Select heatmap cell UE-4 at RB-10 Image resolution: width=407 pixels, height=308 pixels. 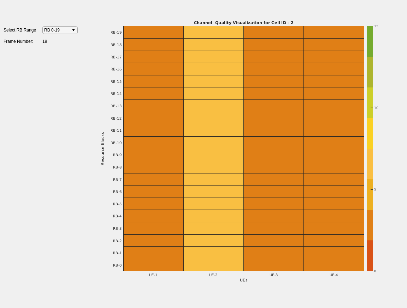pos(334,143)
